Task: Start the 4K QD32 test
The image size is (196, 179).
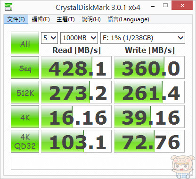Action: pyautogui.click(x=25, y=141)
